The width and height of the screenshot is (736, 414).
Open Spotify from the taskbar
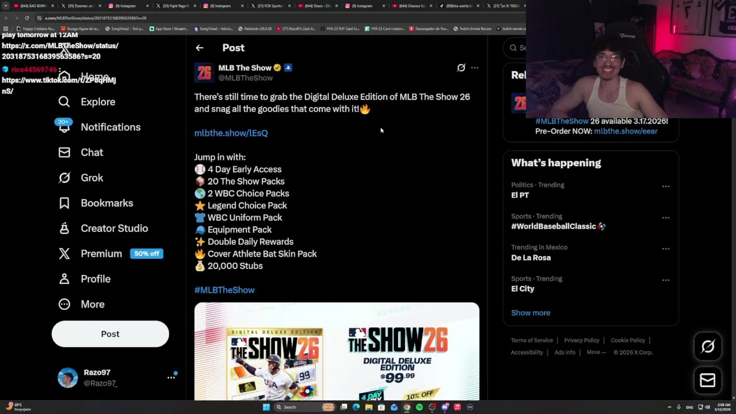[419, 407]
